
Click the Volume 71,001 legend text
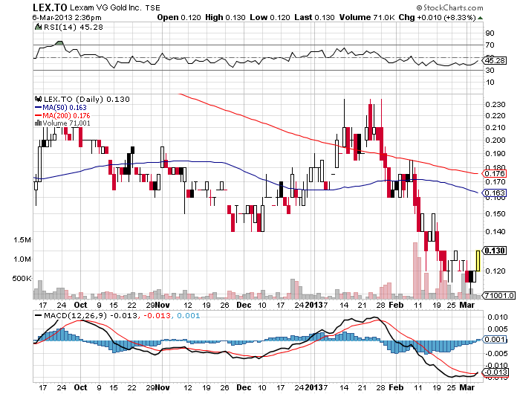click(x=66, y=123)
